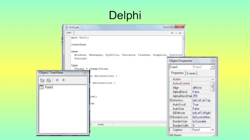Click the Form1 icon in TreeView
250x140 pixels.
point(42,87)
